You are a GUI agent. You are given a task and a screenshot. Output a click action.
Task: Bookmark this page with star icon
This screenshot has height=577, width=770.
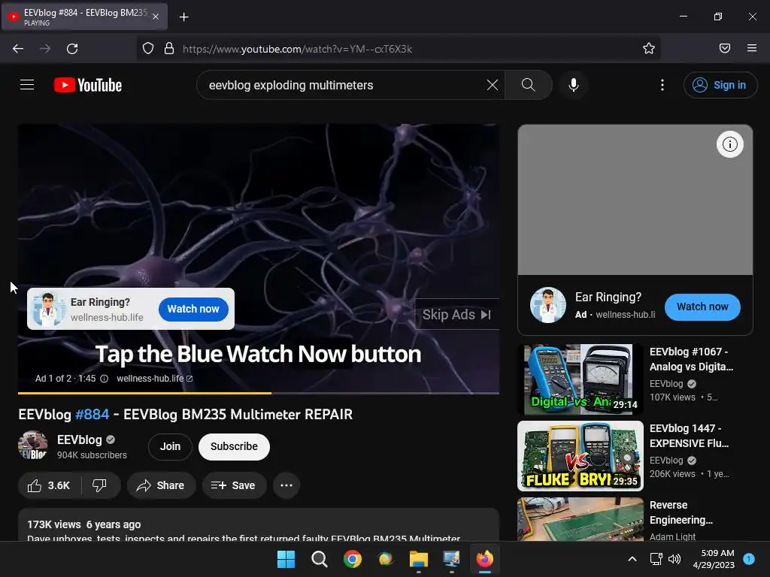[649, 48]
